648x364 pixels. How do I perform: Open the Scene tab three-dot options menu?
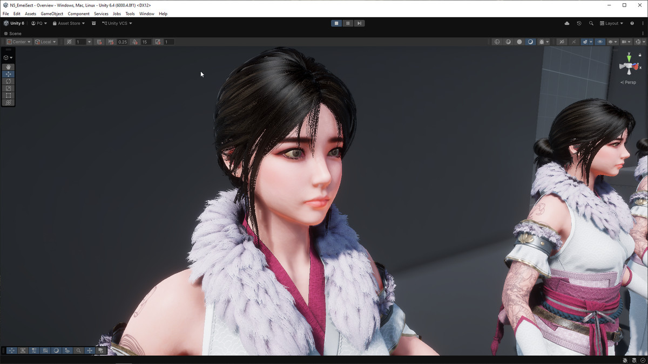(643, 33)
